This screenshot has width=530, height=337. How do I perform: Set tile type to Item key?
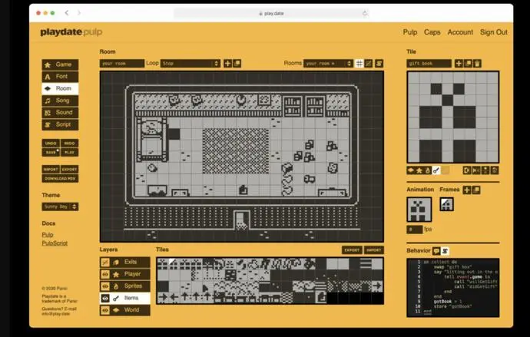pos(436,170)
